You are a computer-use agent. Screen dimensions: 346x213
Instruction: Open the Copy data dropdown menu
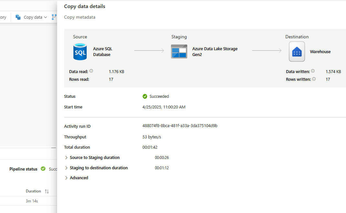[46, 17]
